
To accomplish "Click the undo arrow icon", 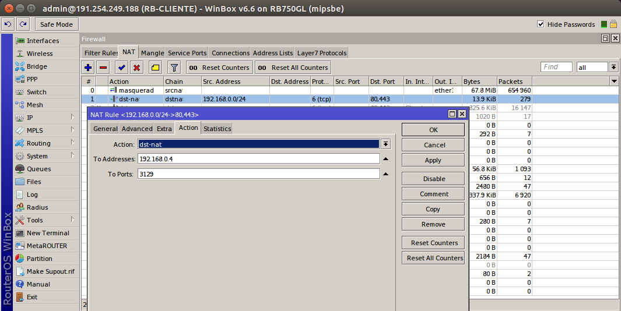I will click(8, 24).
